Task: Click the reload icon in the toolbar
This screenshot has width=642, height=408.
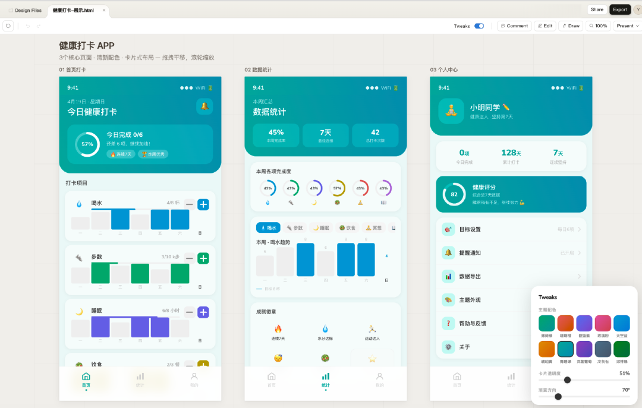Action: coord(8,26)
